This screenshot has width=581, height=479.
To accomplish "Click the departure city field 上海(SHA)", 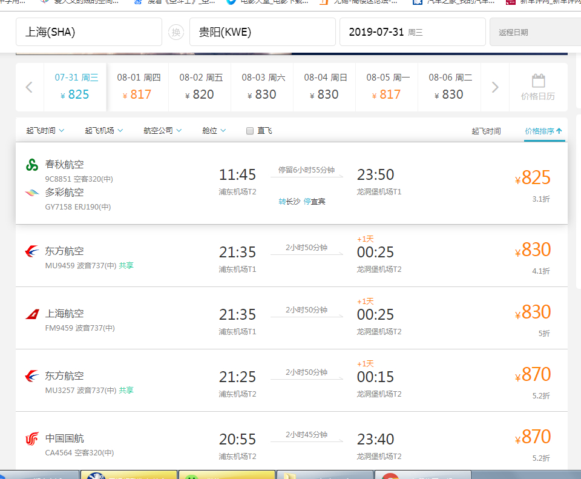I will pos(89,32).
